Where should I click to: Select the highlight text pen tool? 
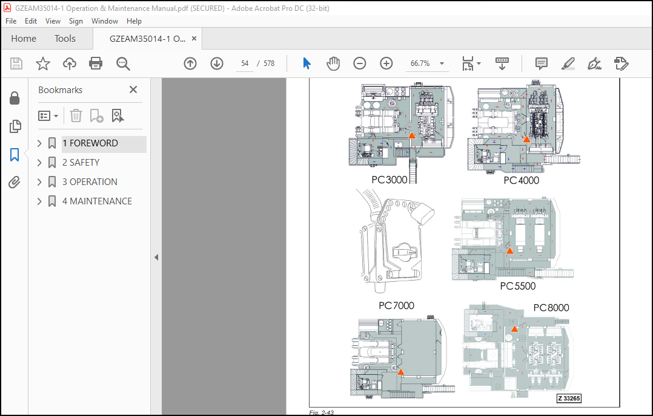point(568,63)
